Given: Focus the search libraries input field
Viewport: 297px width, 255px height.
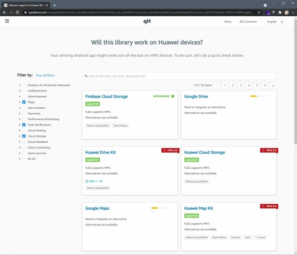Looking at the screenshot, I should [x=179, y=76].
